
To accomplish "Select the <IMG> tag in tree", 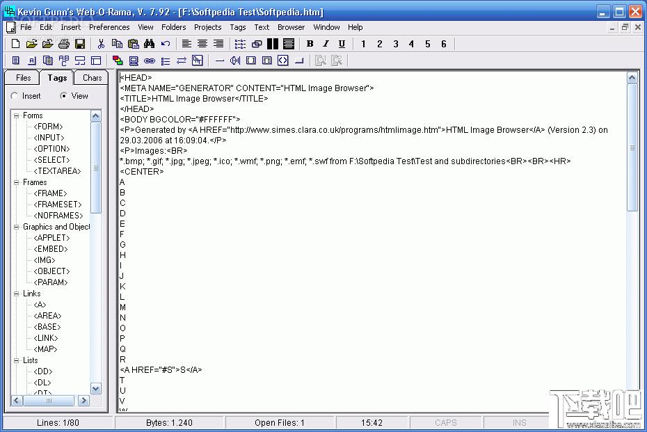I will pyautogui.click(x=45, y=260).
